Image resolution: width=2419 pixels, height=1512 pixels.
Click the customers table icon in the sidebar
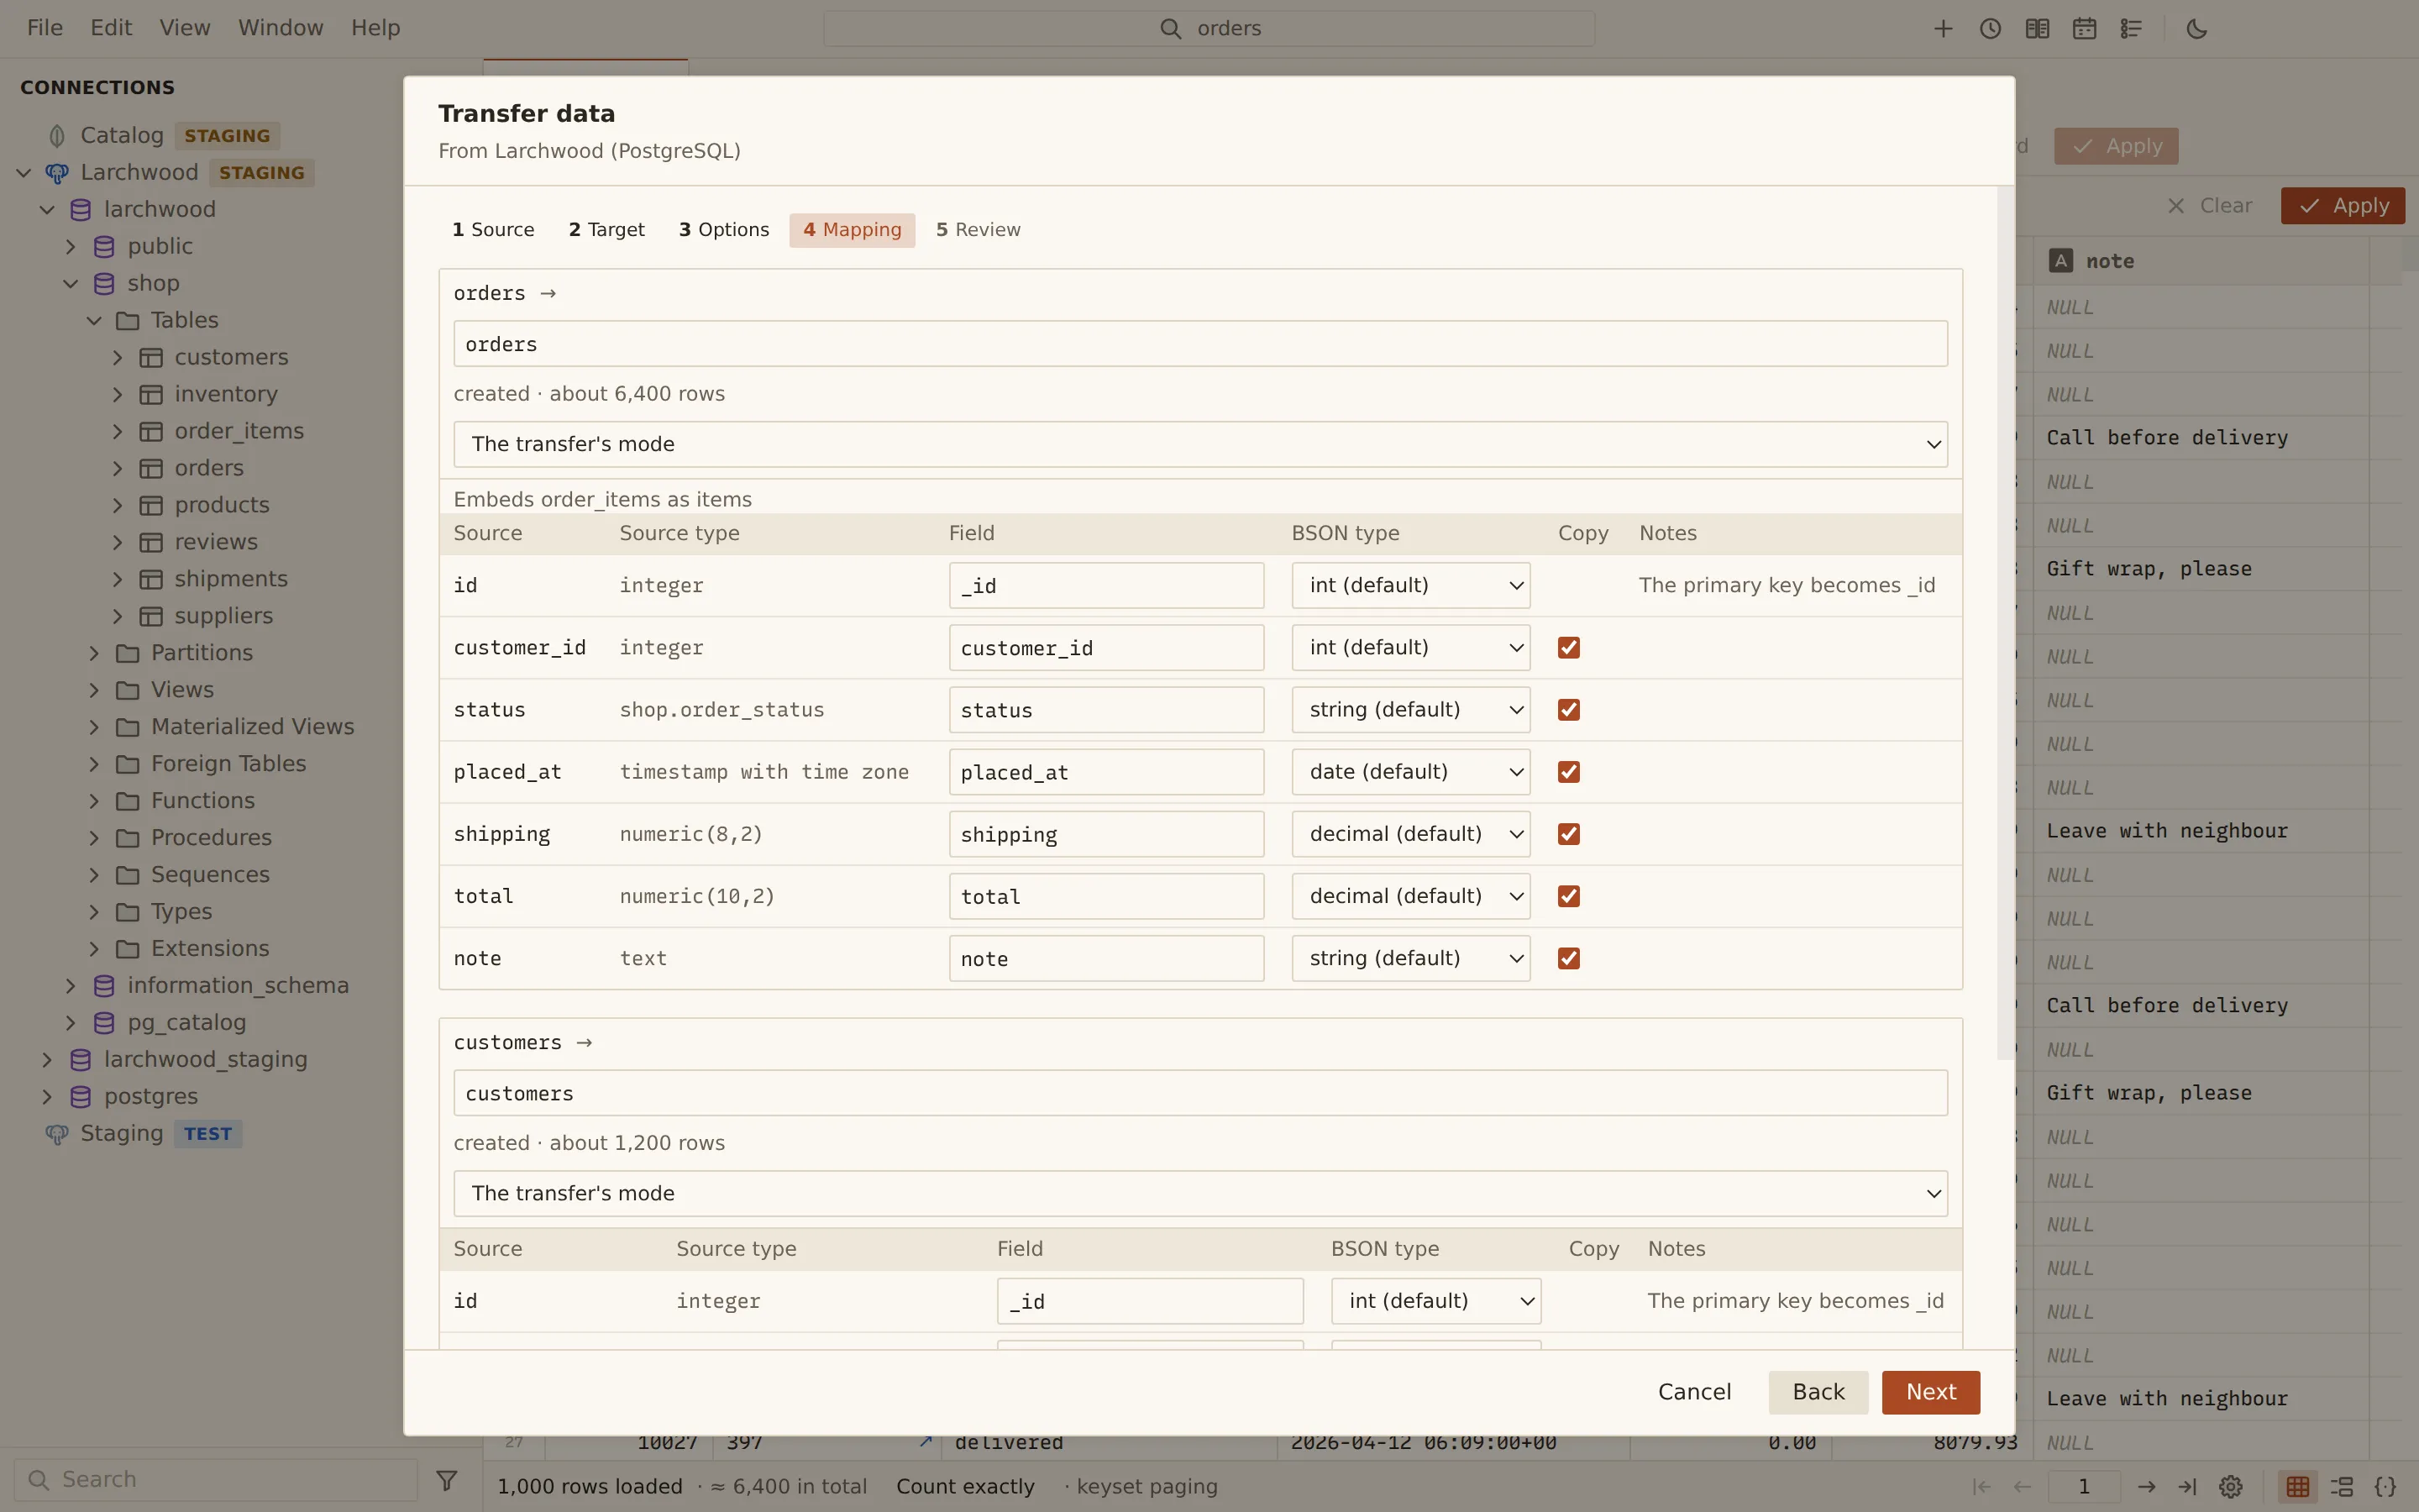click(x=151, y=357)
